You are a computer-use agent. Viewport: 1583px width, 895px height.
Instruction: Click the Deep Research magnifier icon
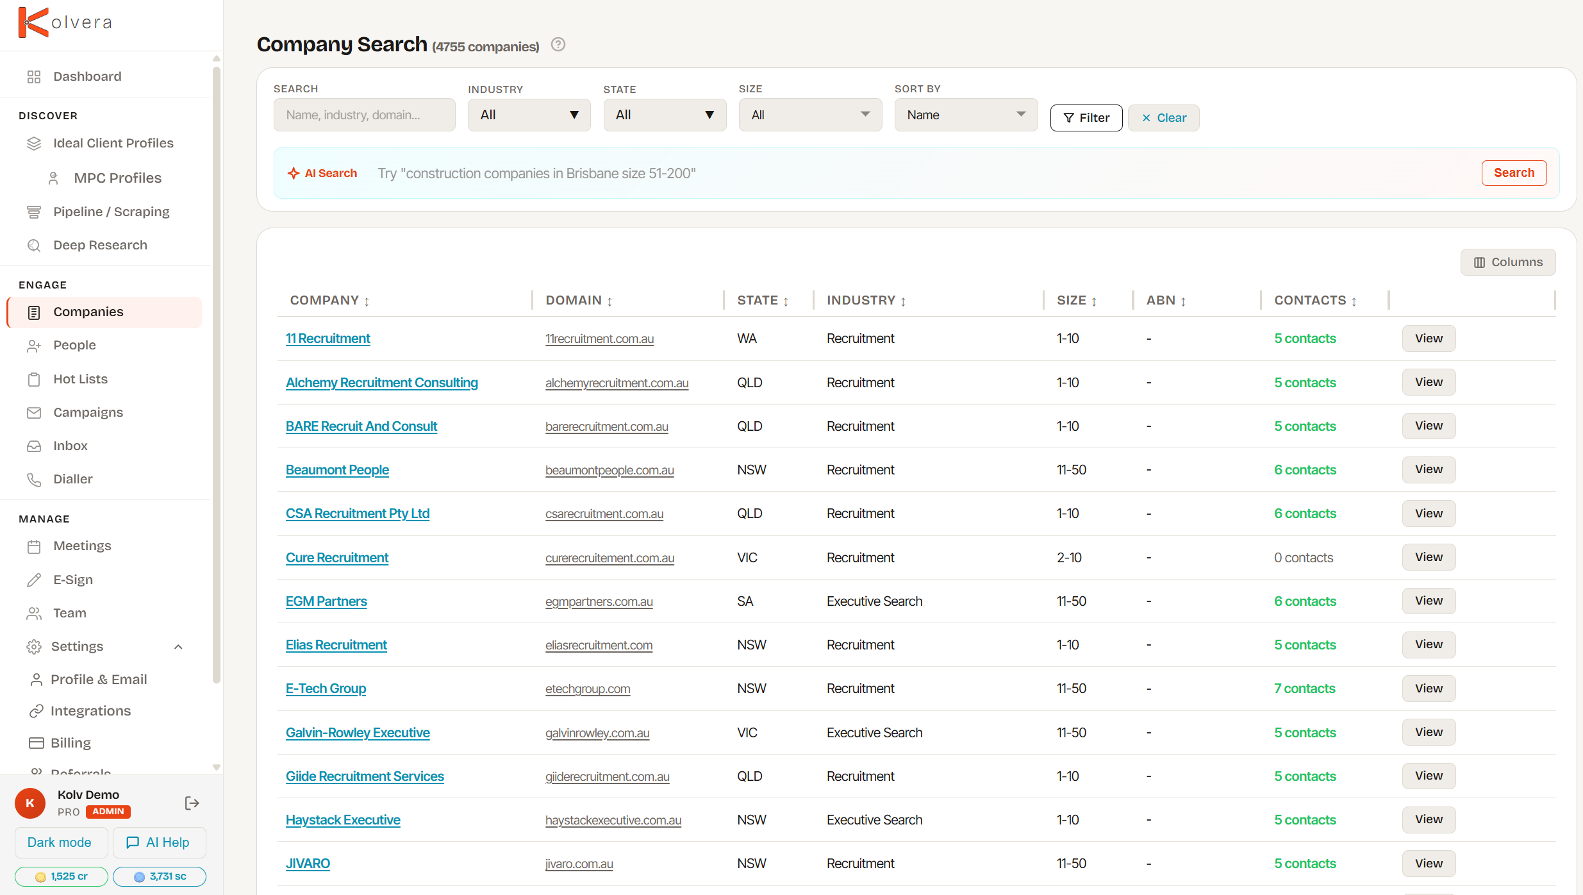click(x=34, y=246)
